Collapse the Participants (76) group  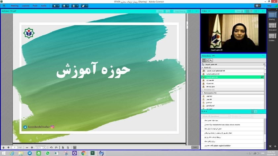click(x=202, y=93)
